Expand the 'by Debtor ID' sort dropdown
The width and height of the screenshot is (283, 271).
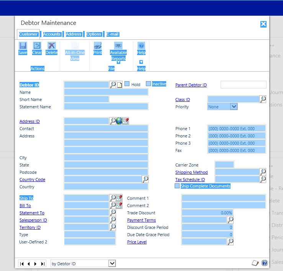[112, 263]
